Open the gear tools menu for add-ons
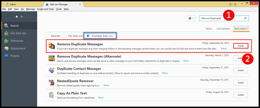 click(x=191, y=19)
